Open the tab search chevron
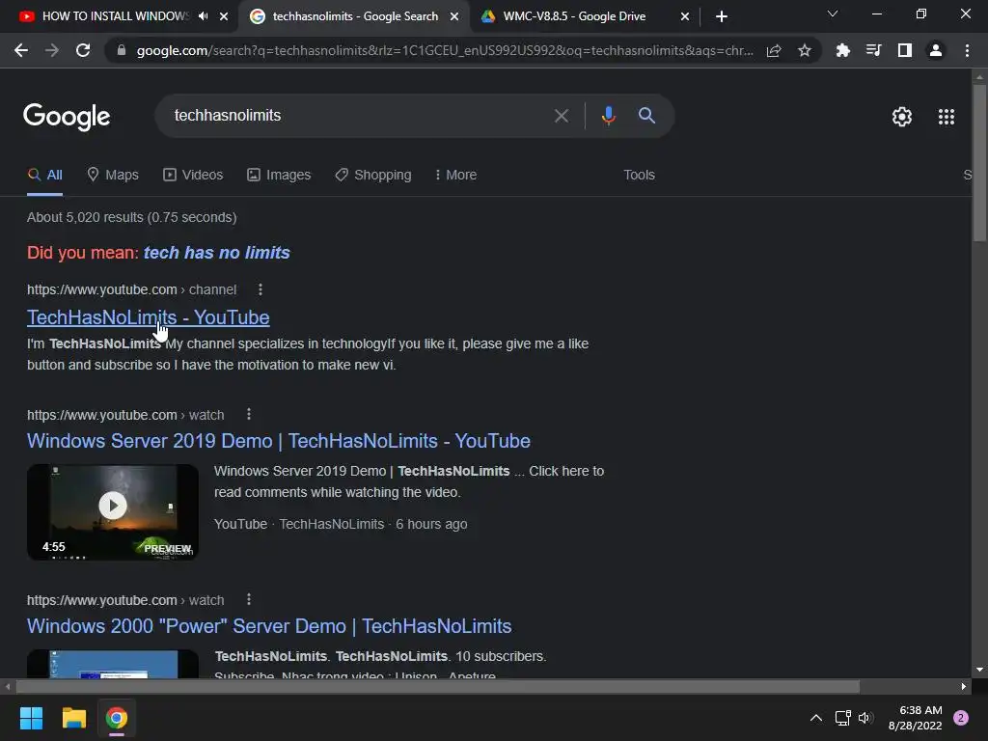988x741 pixels. [833, 14]
